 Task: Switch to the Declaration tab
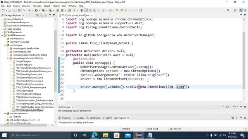(x=93, y=118)
